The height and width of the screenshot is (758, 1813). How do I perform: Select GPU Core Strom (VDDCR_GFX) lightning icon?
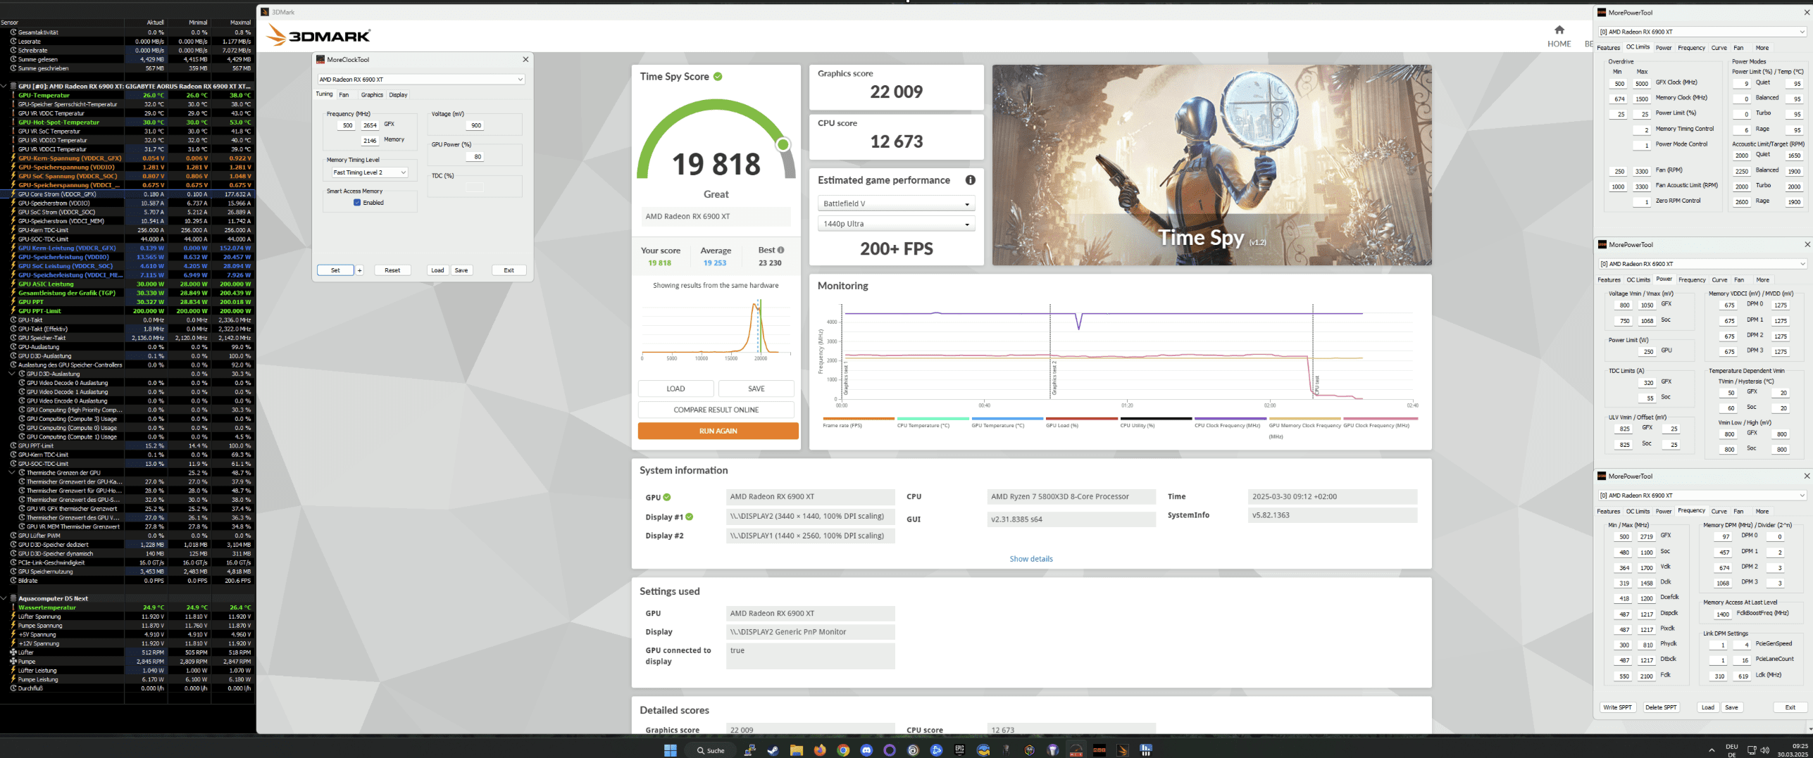point(13,194)
